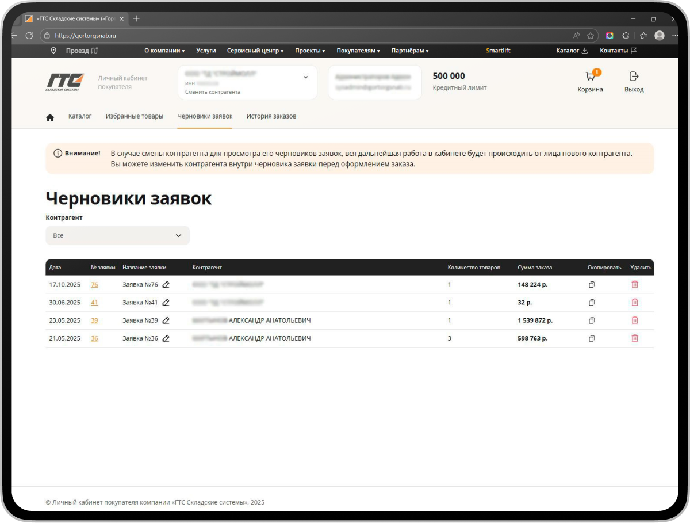
Task: Open order number 76 link
Action: tap(94, 284)
